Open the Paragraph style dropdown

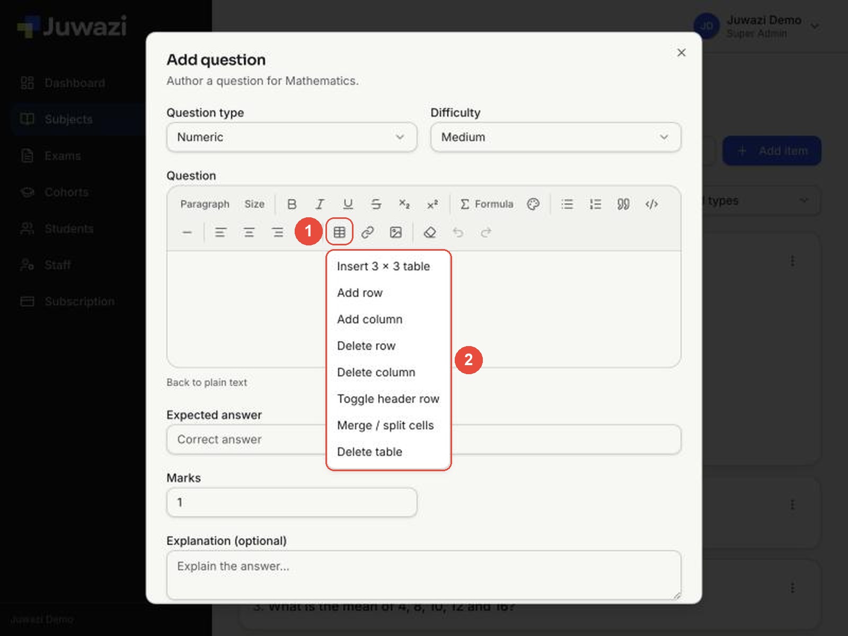click(205, 204)
